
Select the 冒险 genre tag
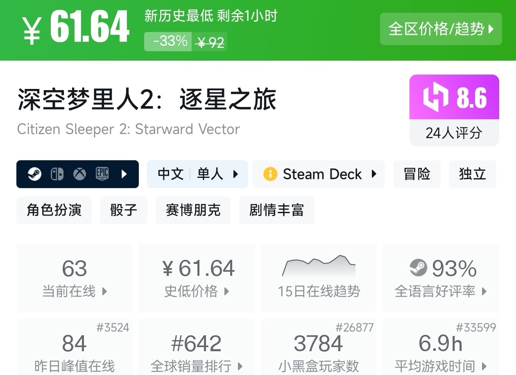click(416, 174)
